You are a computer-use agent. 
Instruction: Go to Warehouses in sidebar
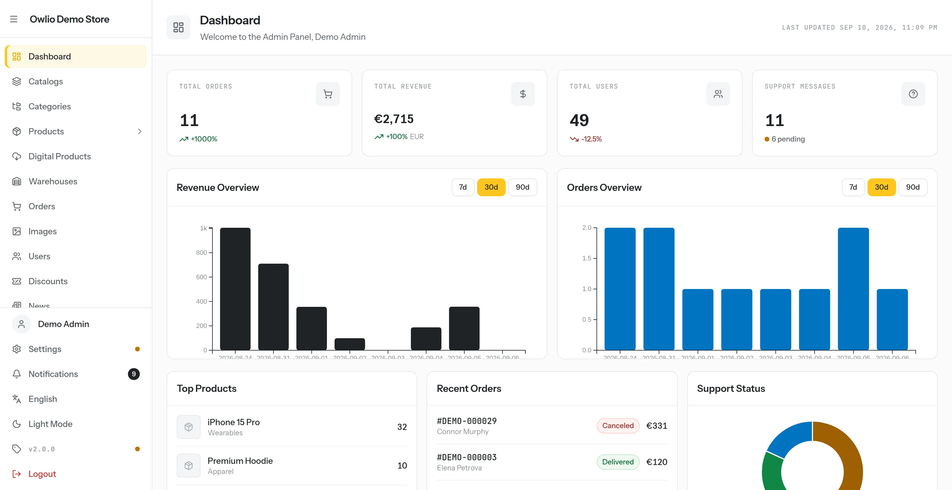coord(76,181)
